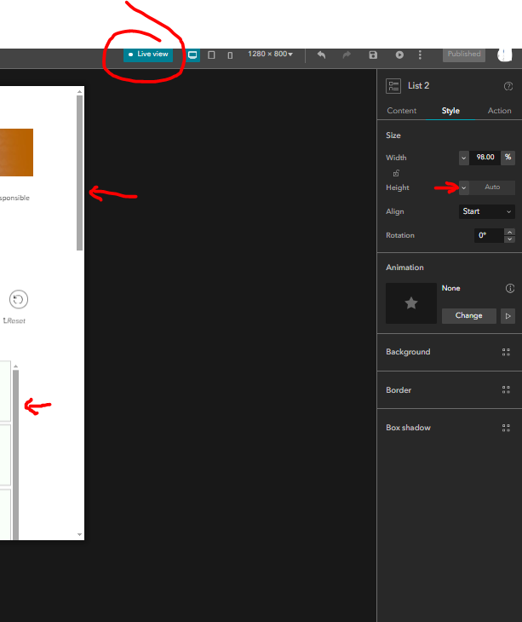Click the lower list scrollbar thumb
The height and width of the screenshot is (622, 522).
pos(16,455)
